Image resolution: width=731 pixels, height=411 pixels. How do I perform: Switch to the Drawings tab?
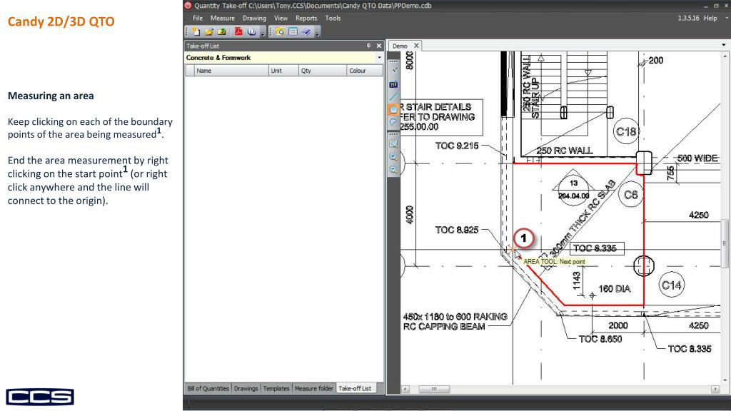246,388
